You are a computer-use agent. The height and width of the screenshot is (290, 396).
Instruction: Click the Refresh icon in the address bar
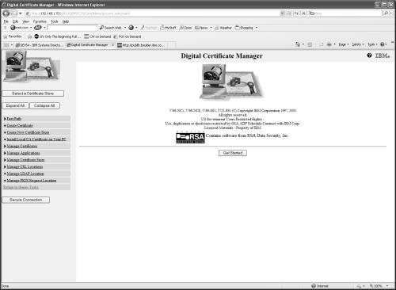pos(296,13)
